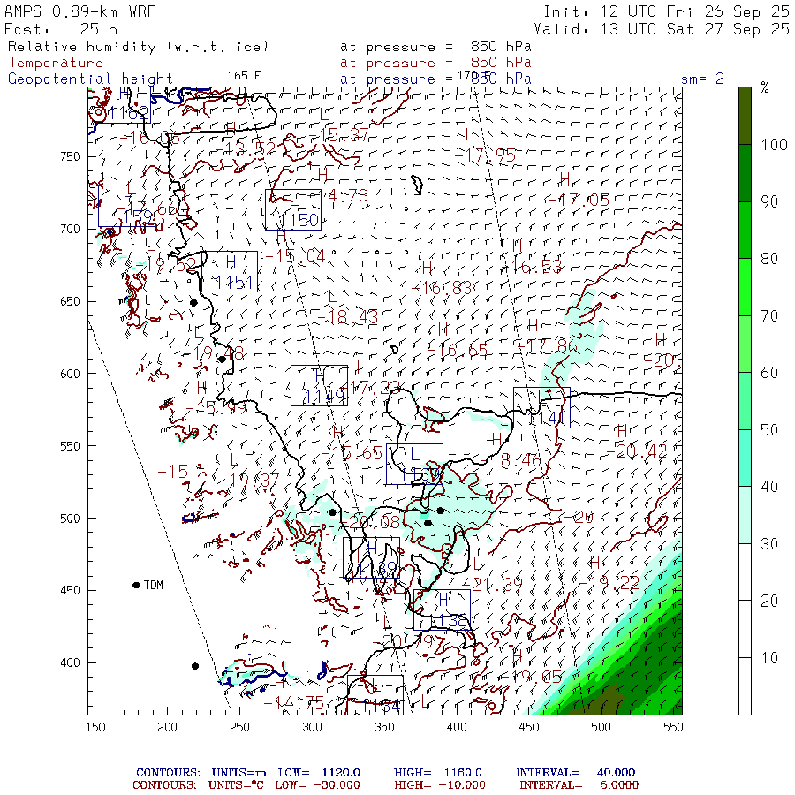This screenshot has width=795, height=795.
Task: Click the boxed 'H 1159' geopotential high label
Action: click(126, 207)
